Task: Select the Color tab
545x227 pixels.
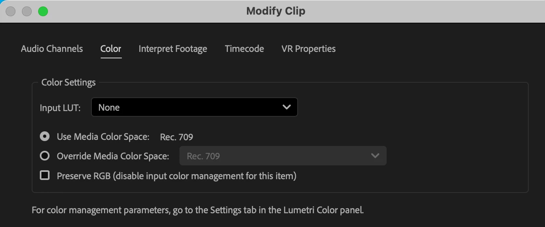Action: point(111,49)
